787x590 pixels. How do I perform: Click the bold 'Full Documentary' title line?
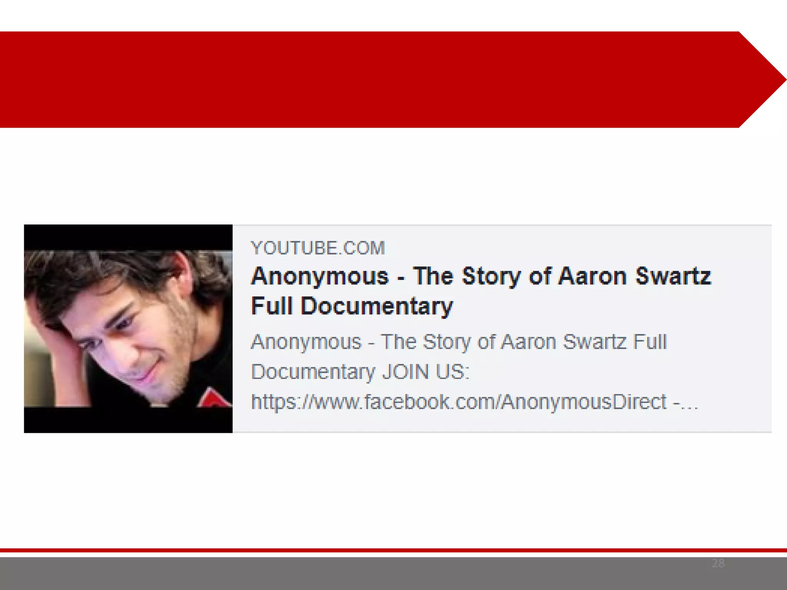click(x=352, y=306)
